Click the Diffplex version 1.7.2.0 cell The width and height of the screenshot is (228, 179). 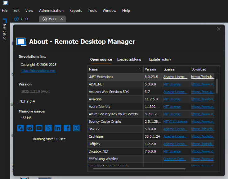tap(153, 144)
